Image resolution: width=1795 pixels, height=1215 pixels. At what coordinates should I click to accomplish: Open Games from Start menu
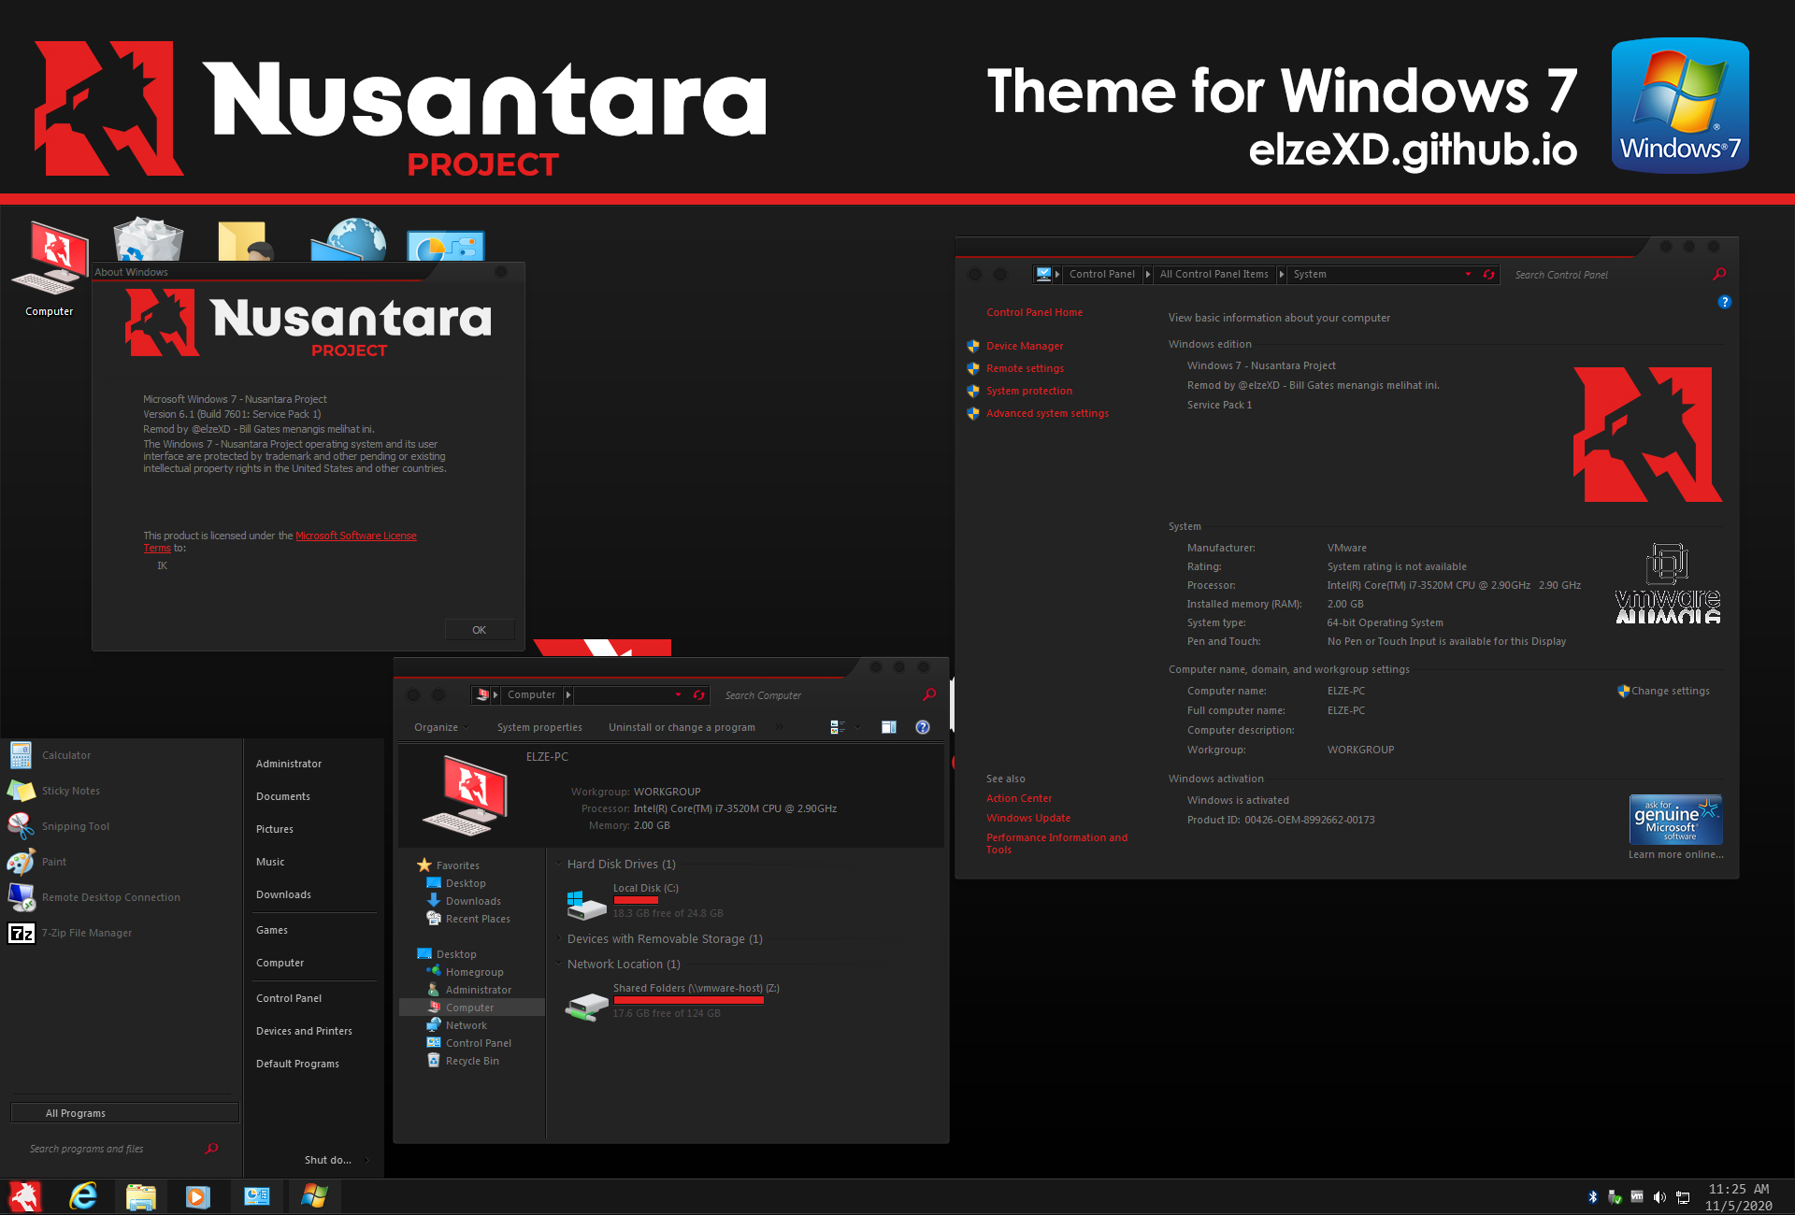click(272, 930)
